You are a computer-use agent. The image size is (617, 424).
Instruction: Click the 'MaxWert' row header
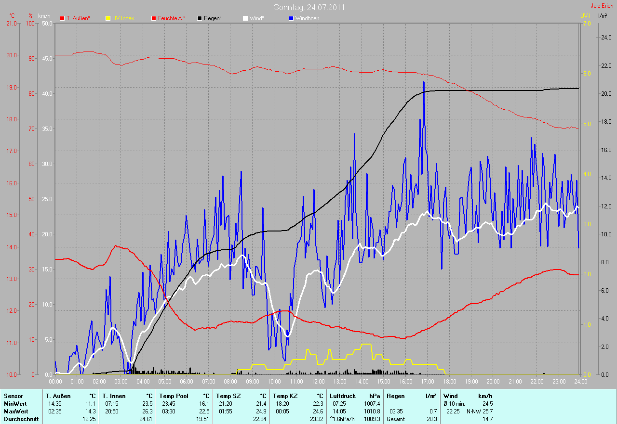pos(16,411)
